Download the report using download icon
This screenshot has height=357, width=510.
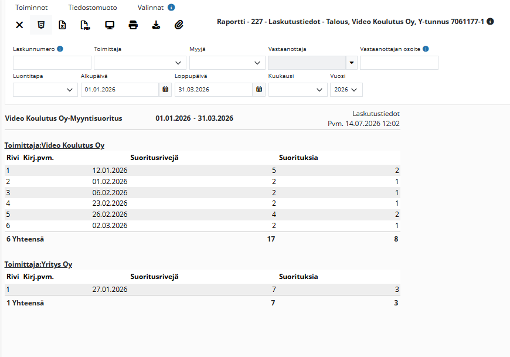coord(156,25)
